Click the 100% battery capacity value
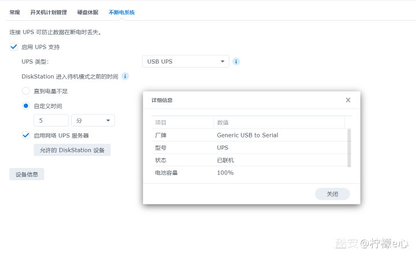The image size is (416, 257). tap(225, 173)
